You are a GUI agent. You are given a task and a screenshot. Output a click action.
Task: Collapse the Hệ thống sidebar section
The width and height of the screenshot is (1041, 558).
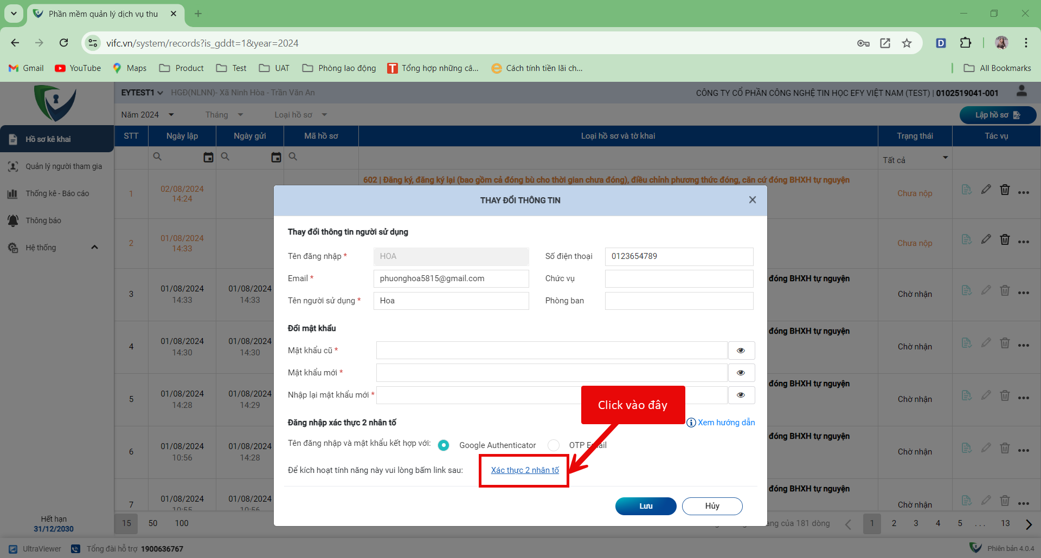point(94,248)
